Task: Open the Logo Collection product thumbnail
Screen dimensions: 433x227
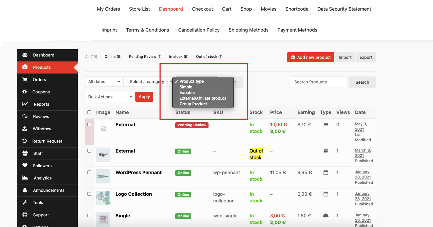Action: 103,198
